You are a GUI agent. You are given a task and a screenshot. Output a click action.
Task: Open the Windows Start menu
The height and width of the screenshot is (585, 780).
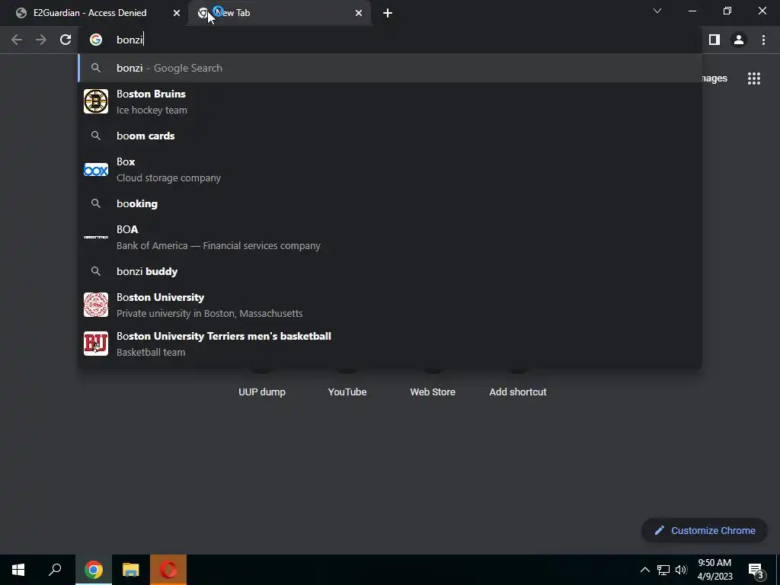[x=18, y=570]
